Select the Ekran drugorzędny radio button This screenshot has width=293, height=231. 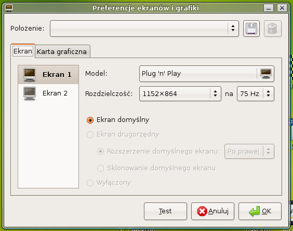pos(90,134)
